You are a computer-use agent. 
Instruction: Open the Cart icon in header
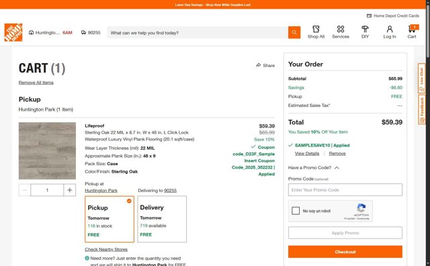pyautogui.click(x=412, y=32)
